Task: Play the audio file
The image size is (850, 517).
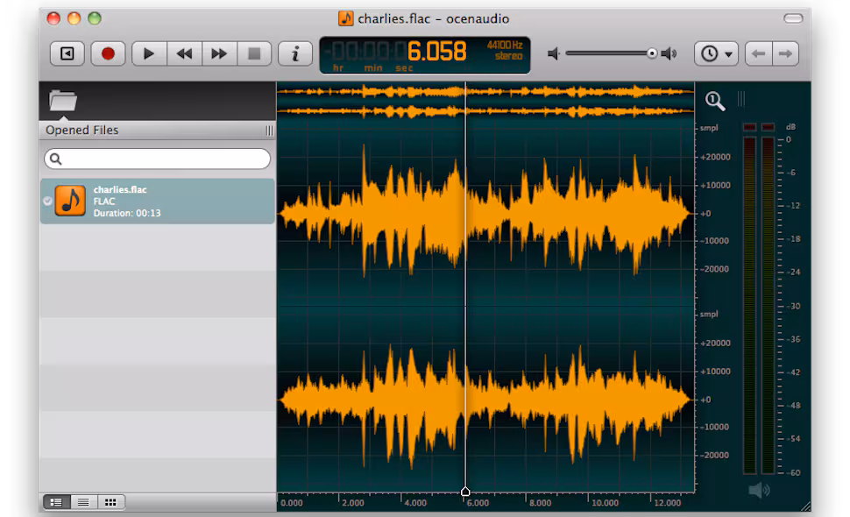Action: point(149,53)
